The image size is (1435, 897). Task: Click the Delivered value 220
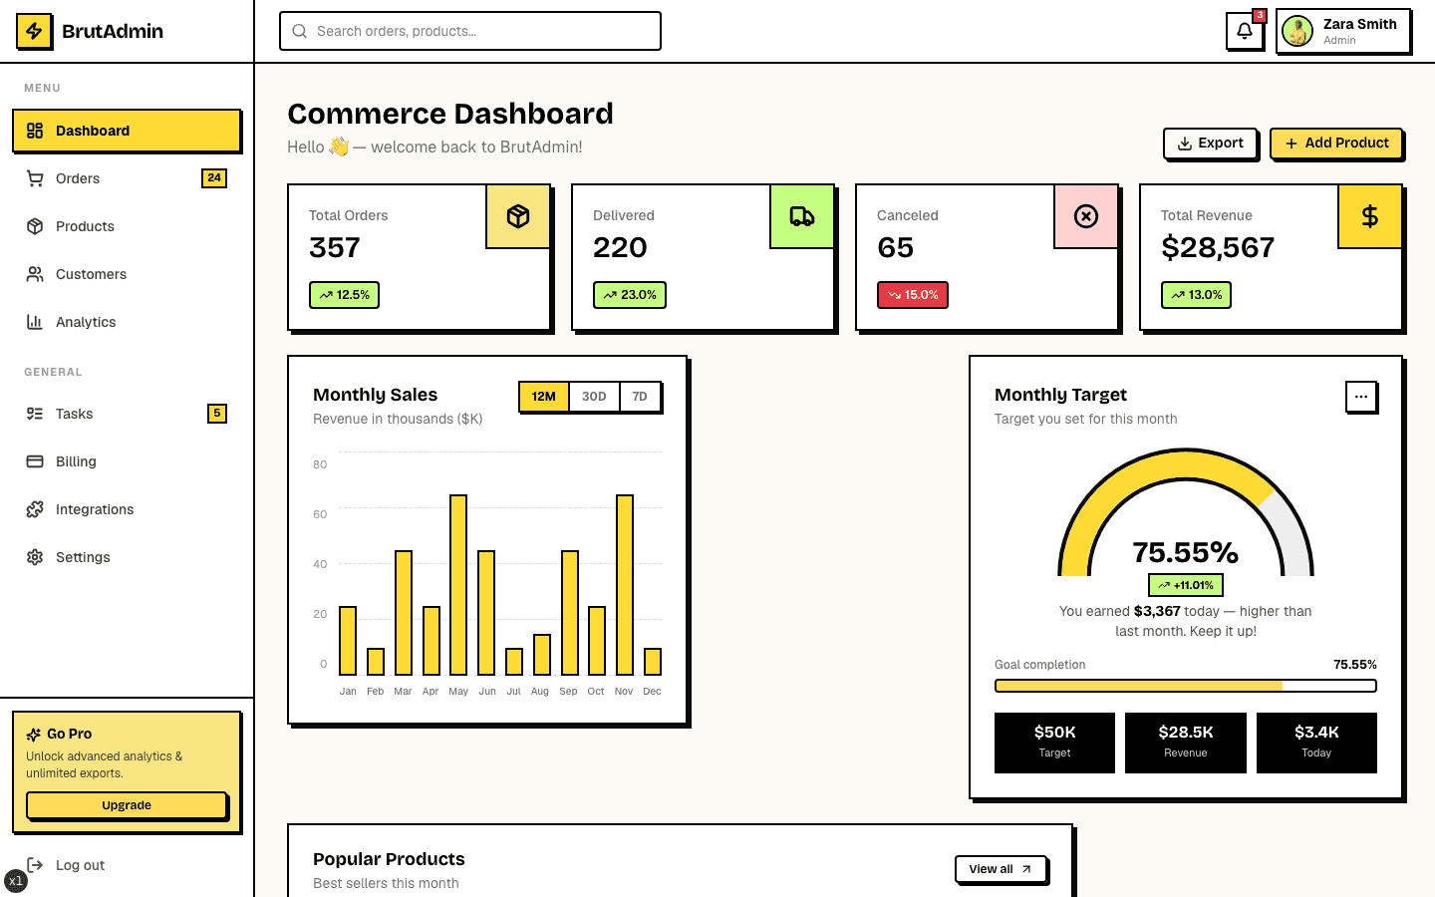(x=620, y=247)
